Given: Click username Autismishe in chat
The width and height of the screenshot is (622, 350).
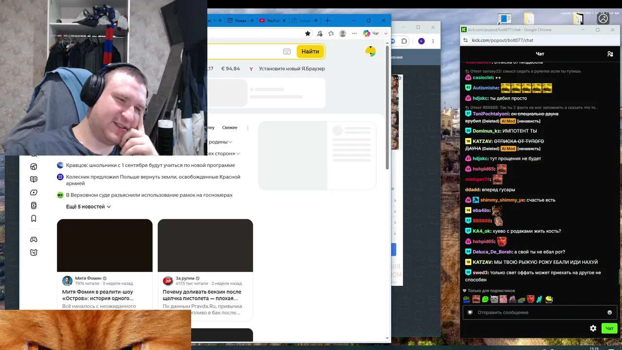Looking at the screenshot, I should (x=485, y=88).
